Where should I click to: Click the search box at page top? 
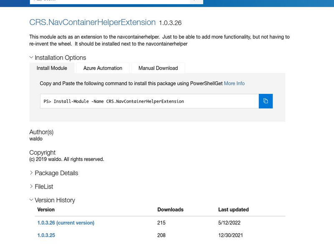click(110, 2)
